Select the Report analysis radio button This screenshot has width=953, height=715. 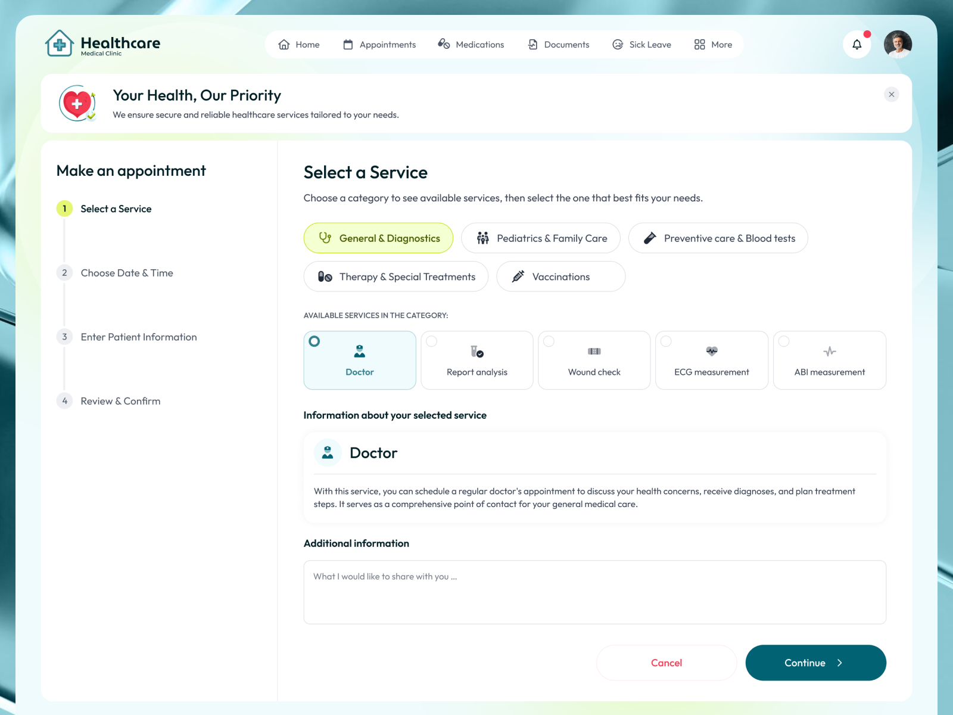pos(432,341)
